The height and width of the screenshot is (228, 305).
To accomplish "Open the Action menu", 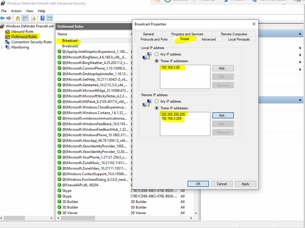I will point(16,11).
